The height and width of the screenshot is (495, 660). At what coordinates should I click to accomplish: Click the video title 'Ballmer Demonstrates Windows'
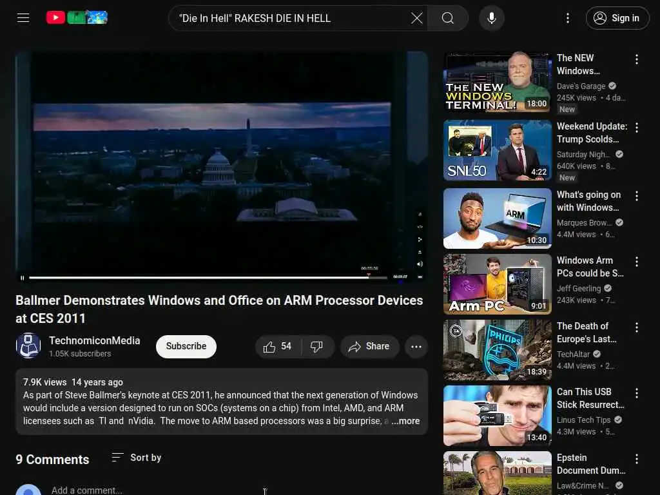[219, 309]
